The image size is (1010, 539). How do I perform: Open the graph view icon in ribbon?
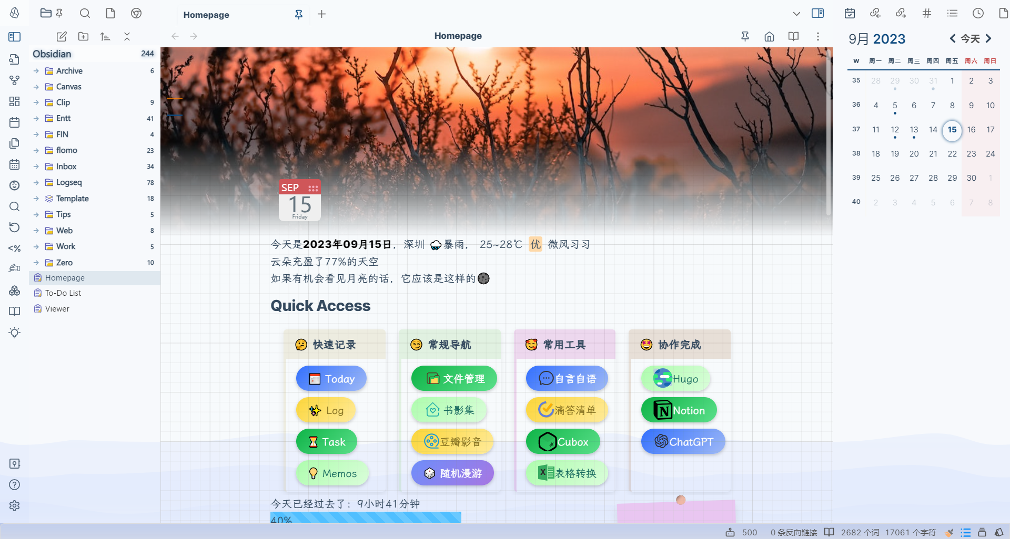click(x=15, y=80)
